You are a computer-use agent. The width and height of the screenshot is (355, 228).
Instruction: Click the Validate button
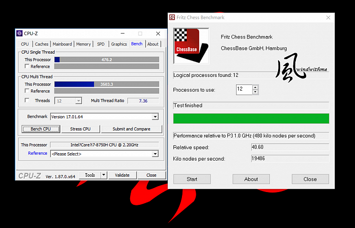pyautogui.click(x=122, y=175)
